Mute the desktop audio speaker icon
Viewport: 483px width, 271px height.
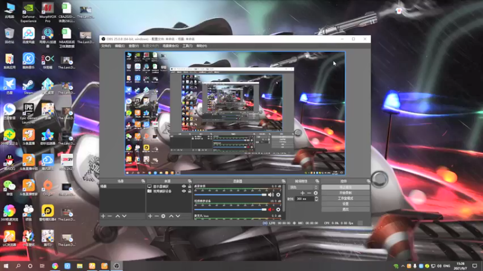tap(270, 195)
